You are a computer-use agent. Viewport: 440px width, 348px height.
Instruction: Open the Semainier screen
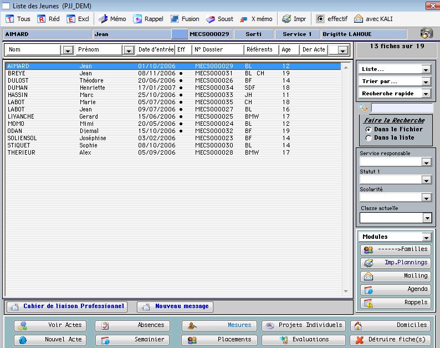coord(132,340)
